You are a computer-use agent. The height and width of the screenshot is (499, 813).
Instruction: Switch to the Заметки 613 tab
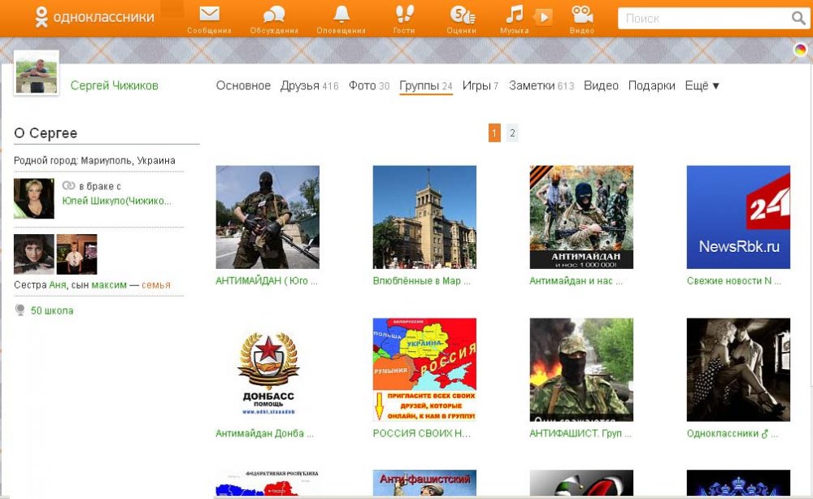pyautogui.click(x=541, y=85)
